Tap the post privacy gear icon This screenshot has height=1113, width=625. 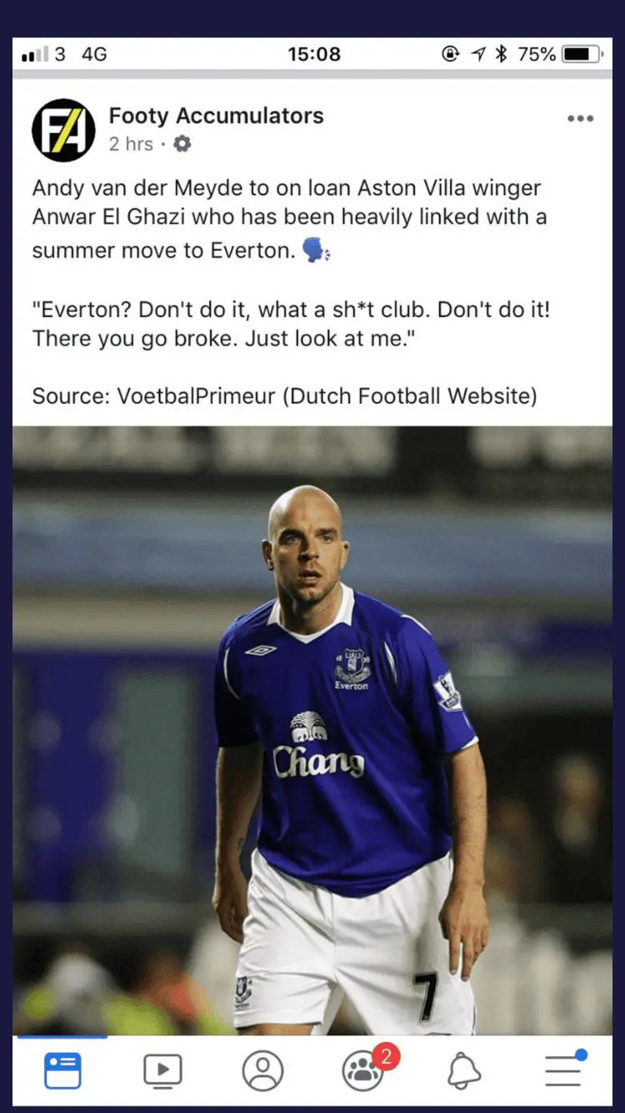point(182,144)
